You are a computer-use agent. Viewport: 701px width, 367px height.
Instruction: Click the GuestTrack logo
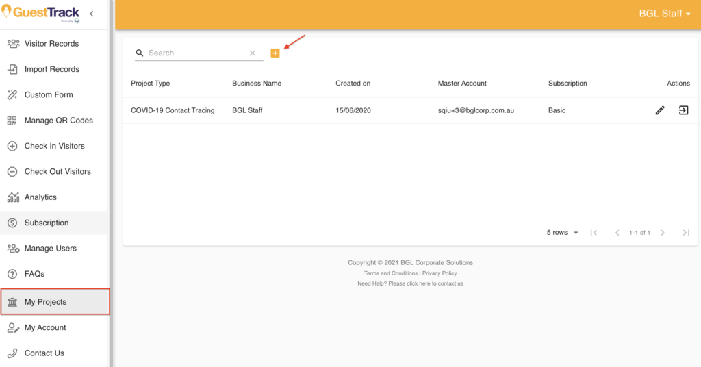coord(41,14)
